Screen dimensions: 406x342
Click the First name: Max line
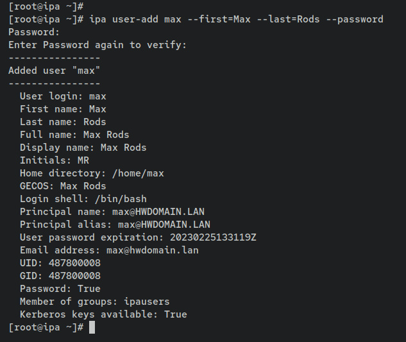(63, 109)
